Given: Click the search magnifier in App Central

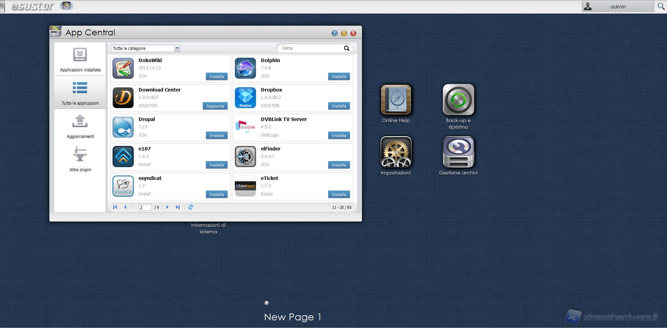Looking at the screenshot, I should tap(346, 48).
